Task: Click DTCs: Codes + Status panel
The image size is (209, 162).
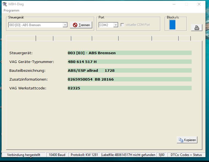Action: pos(186,155)
